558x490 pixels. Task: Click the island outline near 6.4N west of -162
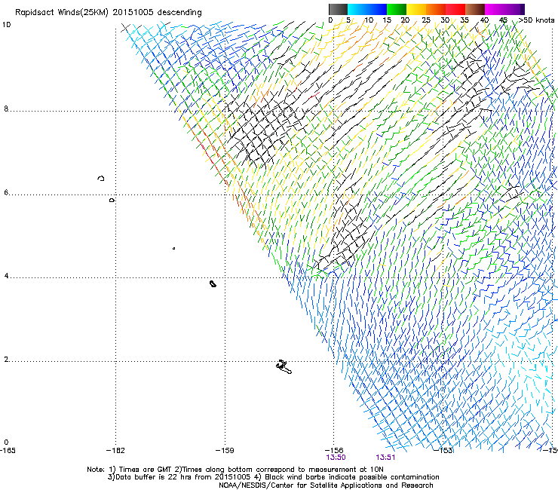click(101, 178)
